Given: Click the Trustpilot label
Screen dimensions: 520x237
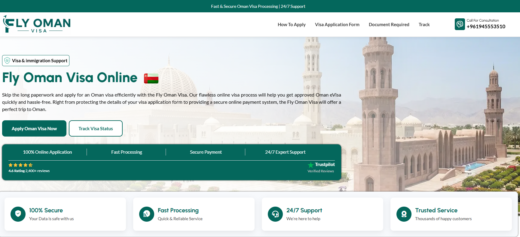Looking at the screenshot, I should click(x=325, y=165).
